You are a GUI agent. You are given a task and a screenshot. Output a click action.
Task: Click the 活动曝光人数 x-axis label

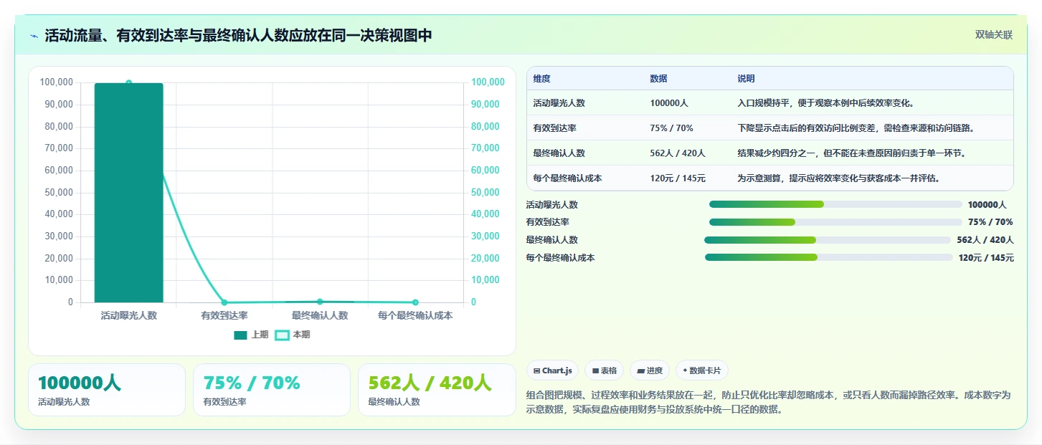(x=129, y=315)
